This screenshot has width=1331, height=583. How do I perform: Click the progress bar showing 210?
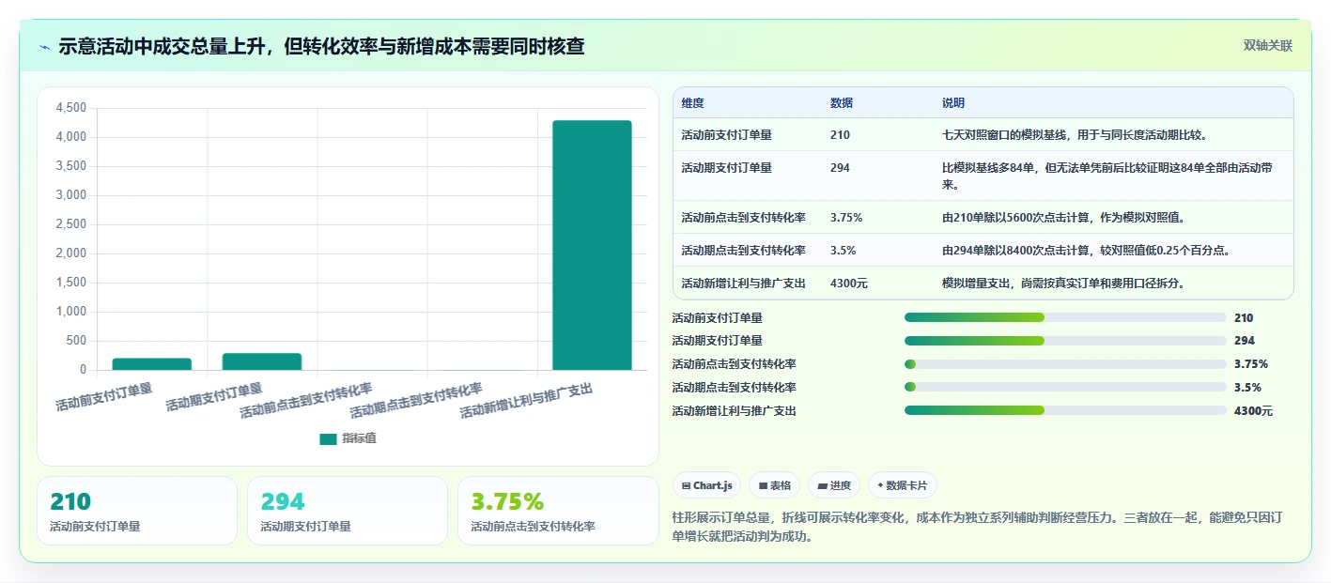pos(1065,317)
